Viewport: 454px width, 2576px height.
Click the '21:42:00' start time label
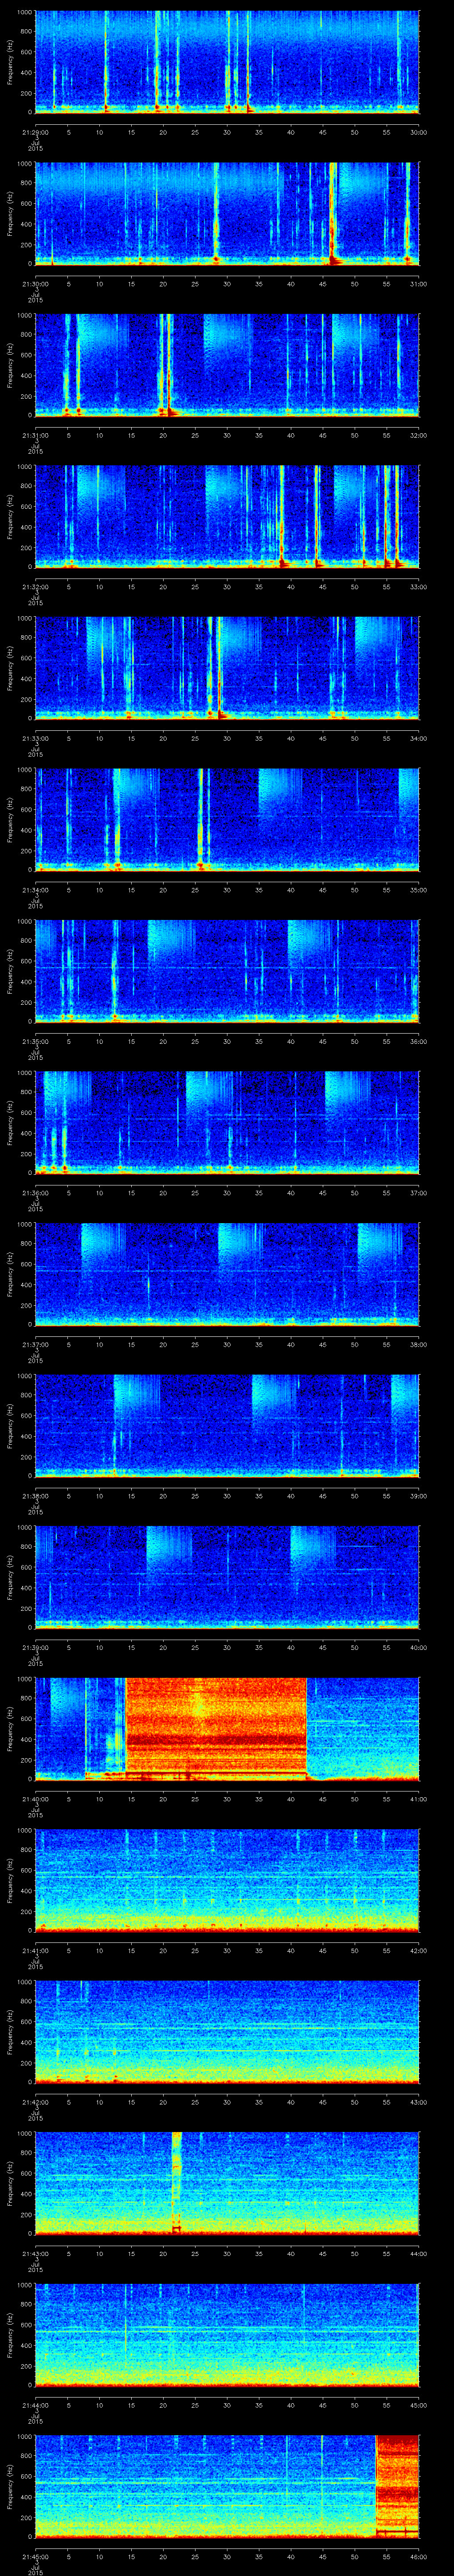click(x=35, y=2101)
